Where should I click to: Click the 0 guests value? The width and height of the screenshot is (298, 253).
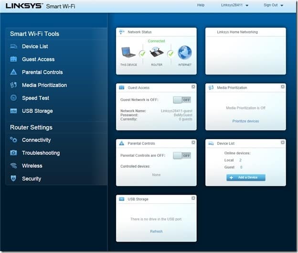[x=185, y=119]
